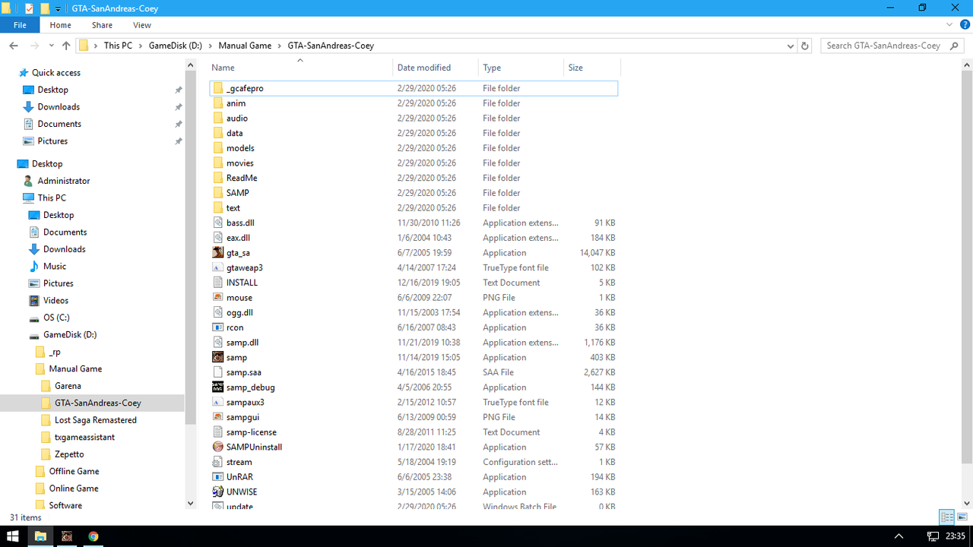Click the SAMP folder icon
Viewport: 973px width, 547px height.
point(217,193)
